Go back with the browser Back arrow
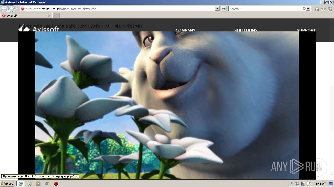 tap(4, 9)
